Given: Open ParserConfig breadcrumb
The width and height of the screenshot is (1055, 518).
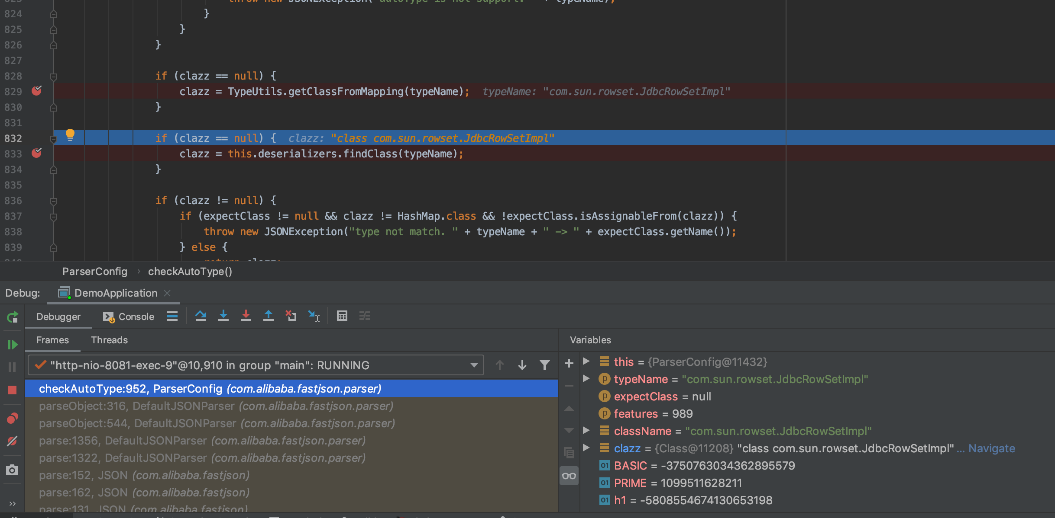Looking at the screenshot, I should pyautogui.click(x=95, y=271).
